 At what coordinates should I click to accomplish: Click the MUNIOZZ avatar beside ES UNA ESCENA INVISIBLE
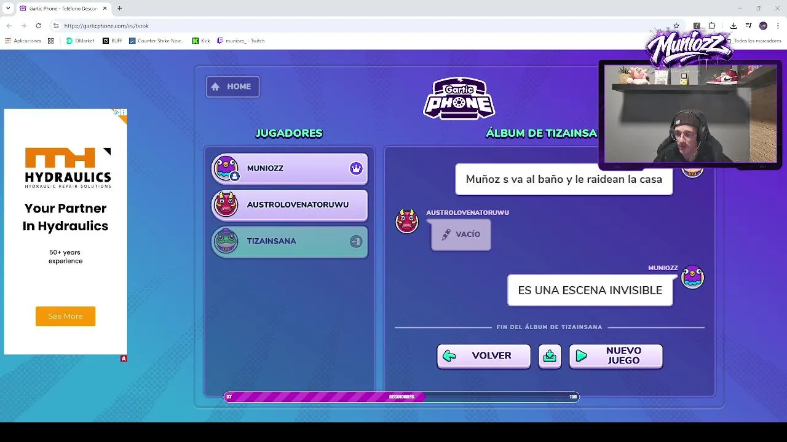(692, 277)
